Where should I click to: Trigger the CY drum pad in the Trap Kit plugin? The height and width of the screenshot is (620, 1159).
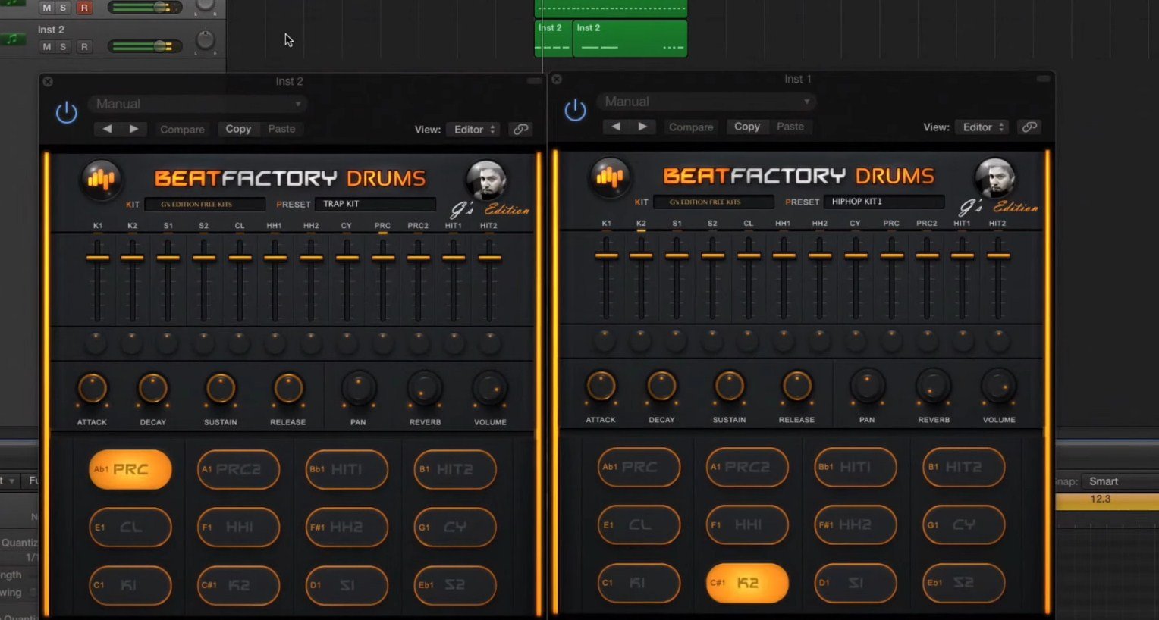tap(454, 527)
